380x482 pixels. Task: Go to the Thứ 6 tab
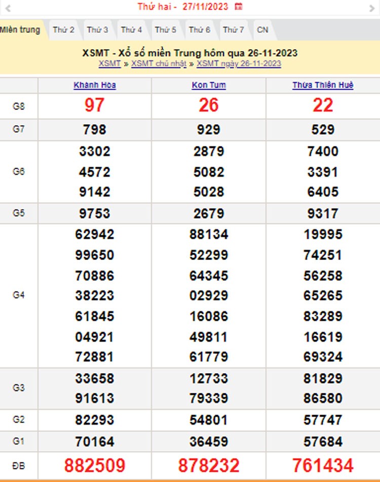click(199, 30)
